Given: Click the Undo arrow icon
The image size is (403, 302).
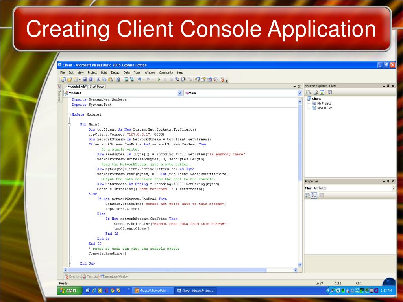Looking at the screenshot, I should pyautogui.click(x=139, y=79).
